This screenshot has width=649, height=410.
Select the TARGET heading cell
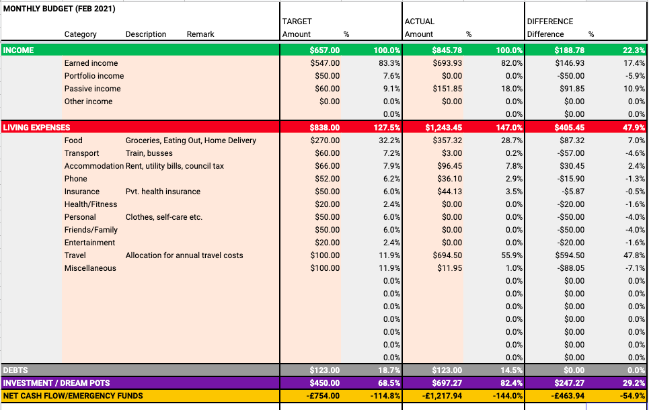[297, 22]
